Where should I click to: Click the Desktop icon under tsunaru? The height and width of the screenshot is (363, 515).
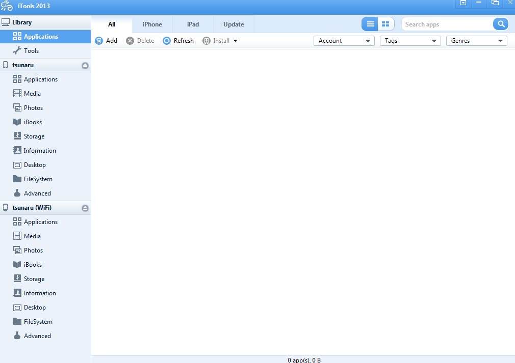tap(17, 165)
